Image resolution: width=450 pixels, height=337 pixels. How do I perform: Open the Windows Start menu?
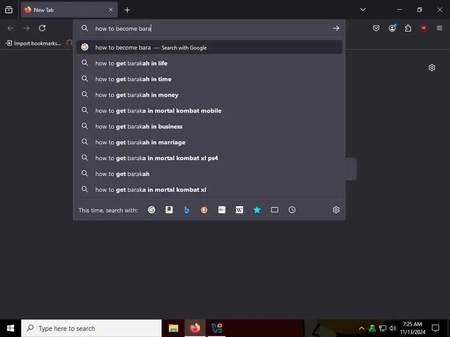tap(11, 328)
